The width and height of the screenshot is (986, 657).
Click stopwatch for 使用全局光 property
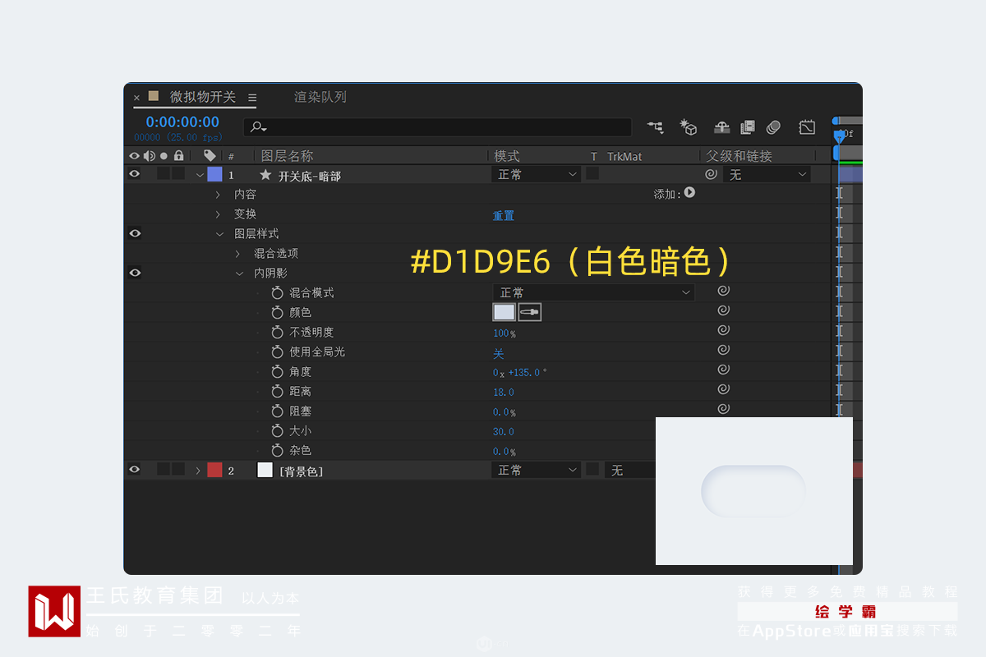pos(277,351)
